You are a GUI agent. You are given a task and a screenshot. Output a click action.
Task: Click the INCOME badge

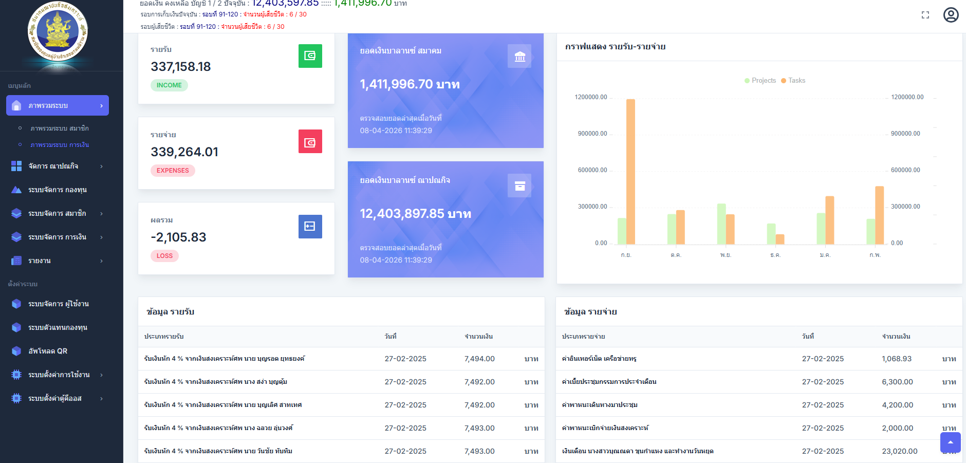169,85
